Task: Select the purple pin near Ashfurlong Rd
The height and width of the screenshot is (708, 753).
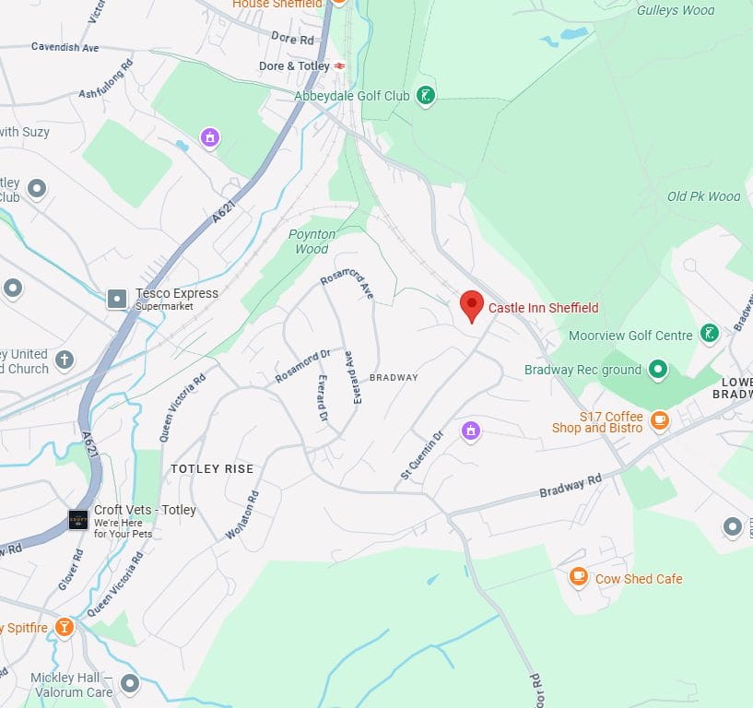Action: 210,138
